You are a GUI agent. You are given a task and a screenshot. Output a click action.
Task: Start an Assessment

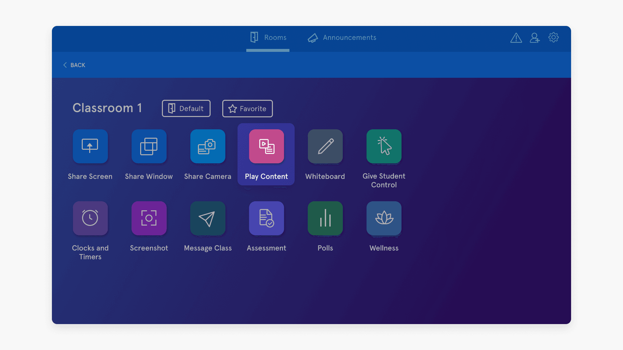click(266, 218)
